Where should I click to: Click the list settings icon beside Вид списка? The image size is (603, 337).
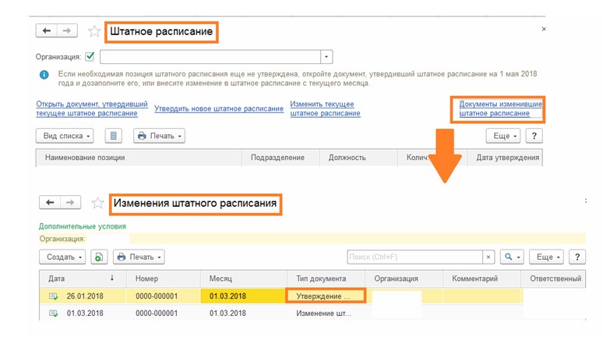(x=114, y=136)
